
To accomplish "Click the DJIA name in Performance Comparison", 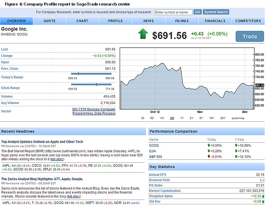I will pyautogui.click(x=152, y=151).
